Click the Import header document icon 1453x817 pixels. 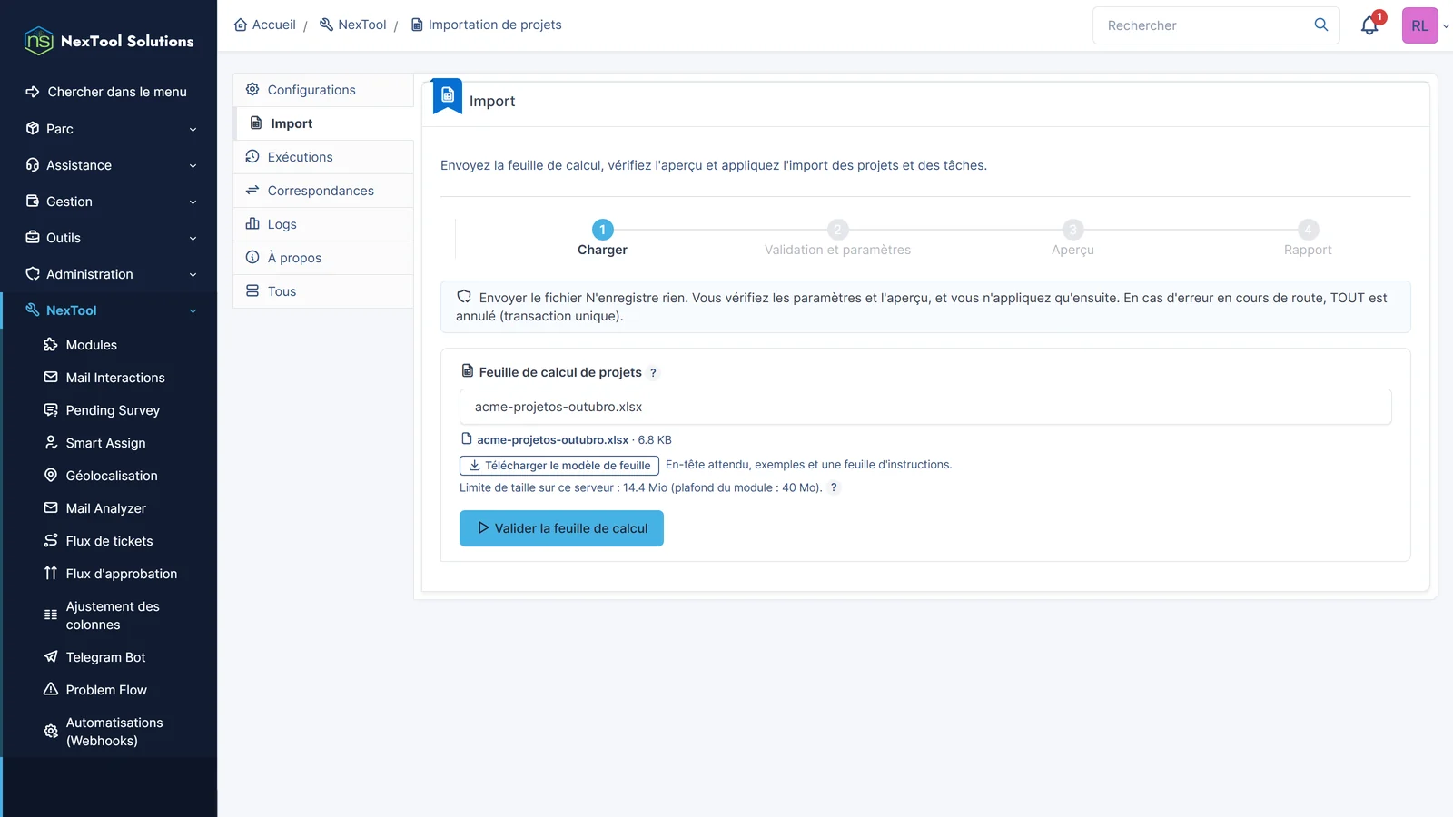(x=448, y=95)
